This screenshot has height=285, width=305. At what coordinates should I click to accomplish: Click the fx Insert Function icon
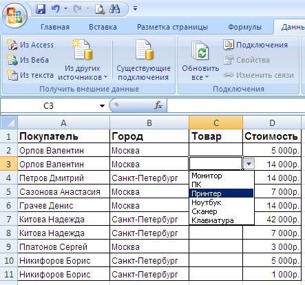(158, 105)
